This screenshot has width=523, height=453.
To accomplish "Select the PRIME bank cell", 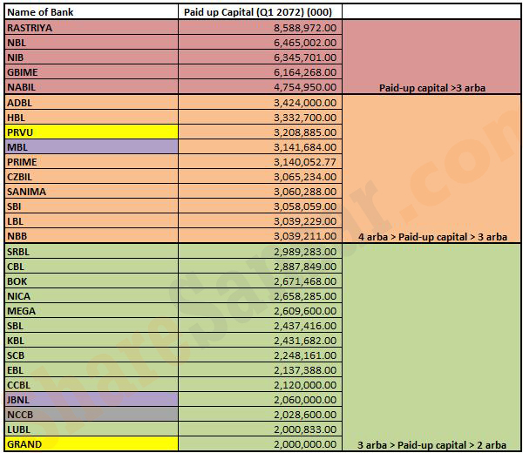I will point(92,162).
